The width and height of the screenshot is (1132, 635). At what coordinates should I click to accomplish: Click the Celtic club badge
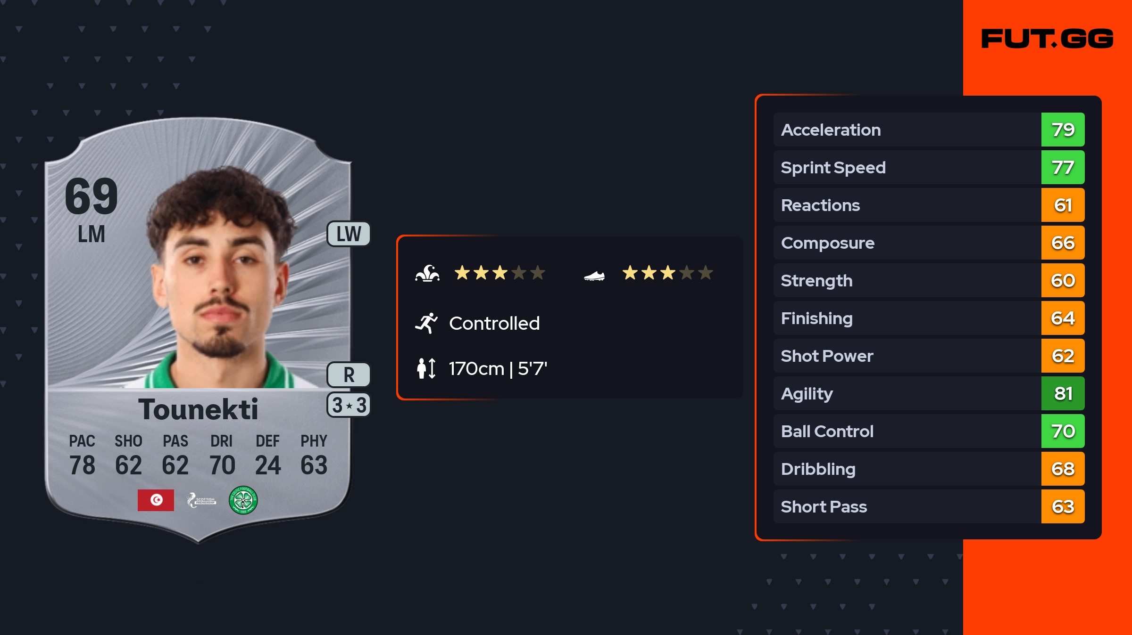click(x=243, y=500)
